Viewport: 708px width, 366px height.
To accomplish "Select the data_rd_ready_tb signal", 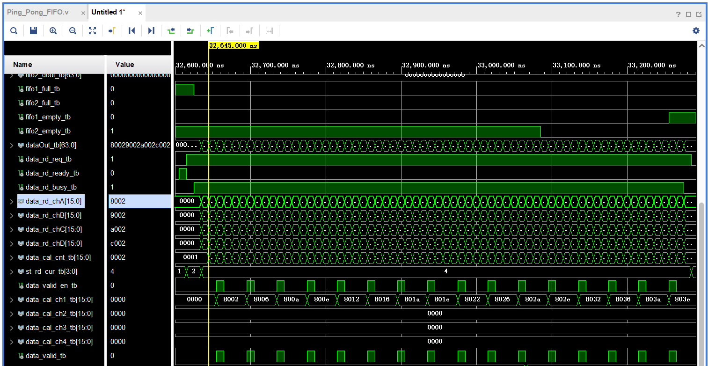I will click(x=52, y=173).
